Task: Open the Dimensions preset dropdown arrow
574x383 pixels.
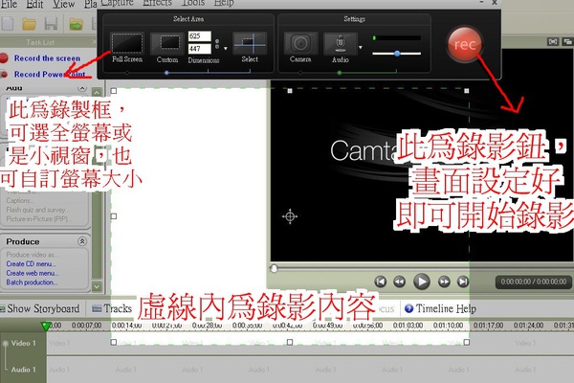Action: coord(226,49)
